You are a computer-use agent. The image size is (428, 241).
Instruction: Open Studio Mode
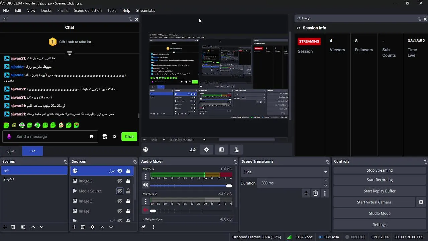click(x=380, y=213)
